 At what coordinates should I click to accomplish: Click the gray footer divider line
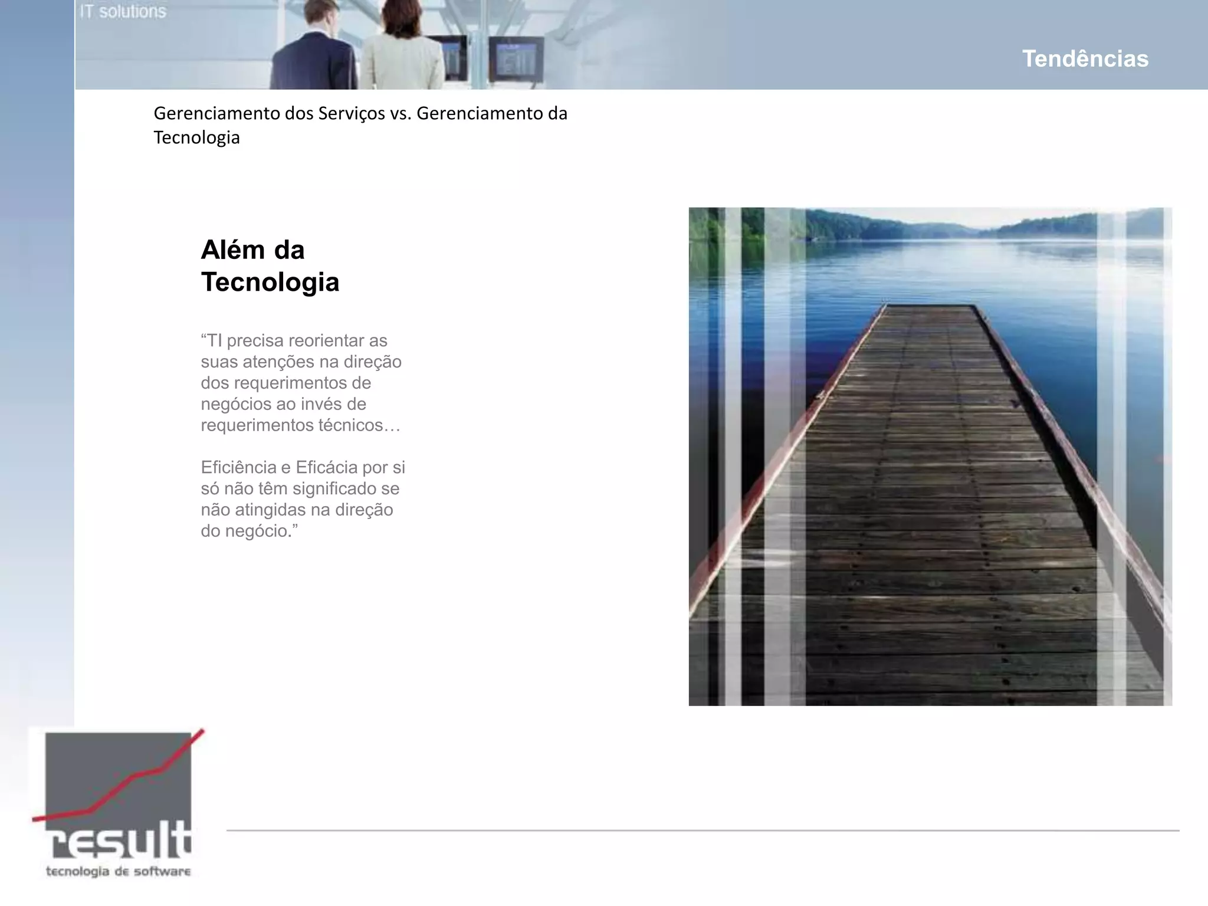tap(702, 830)
